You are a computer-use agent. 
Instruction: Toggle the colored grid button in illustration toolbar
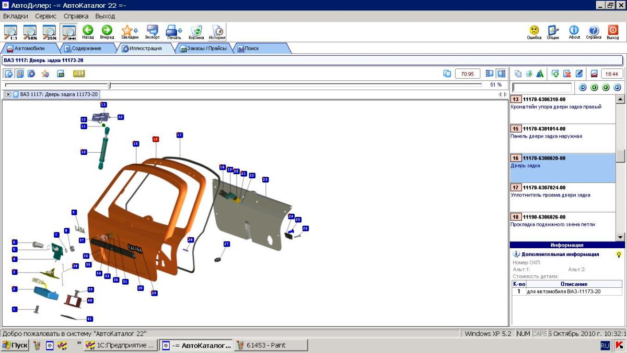[x=20, y=74]
